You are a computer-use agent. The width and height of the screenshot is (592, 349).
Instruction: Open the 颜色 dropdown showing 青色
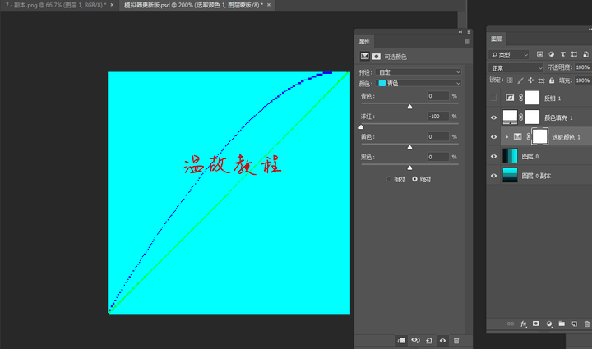pos(419,83)
